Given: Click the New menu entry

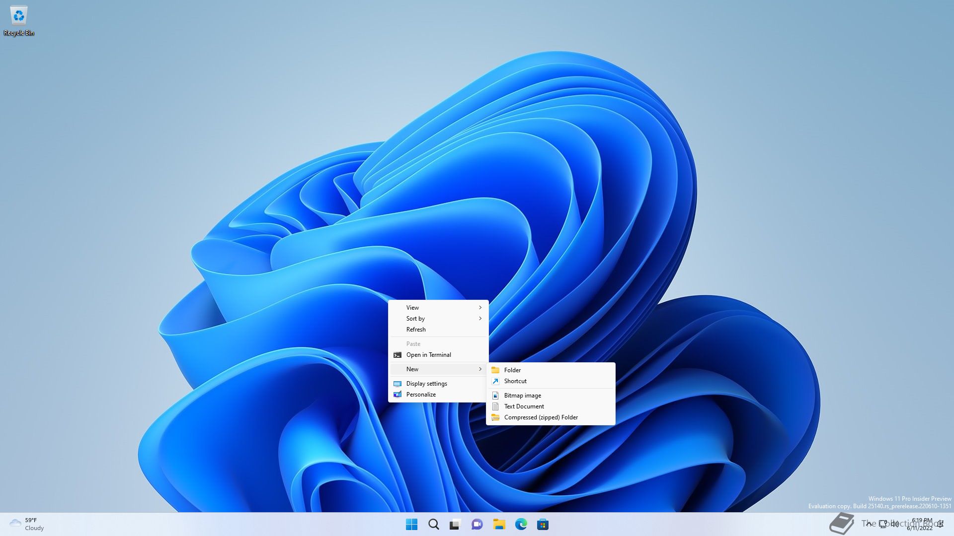Looking at the screenshot, I should coord(438,369).
